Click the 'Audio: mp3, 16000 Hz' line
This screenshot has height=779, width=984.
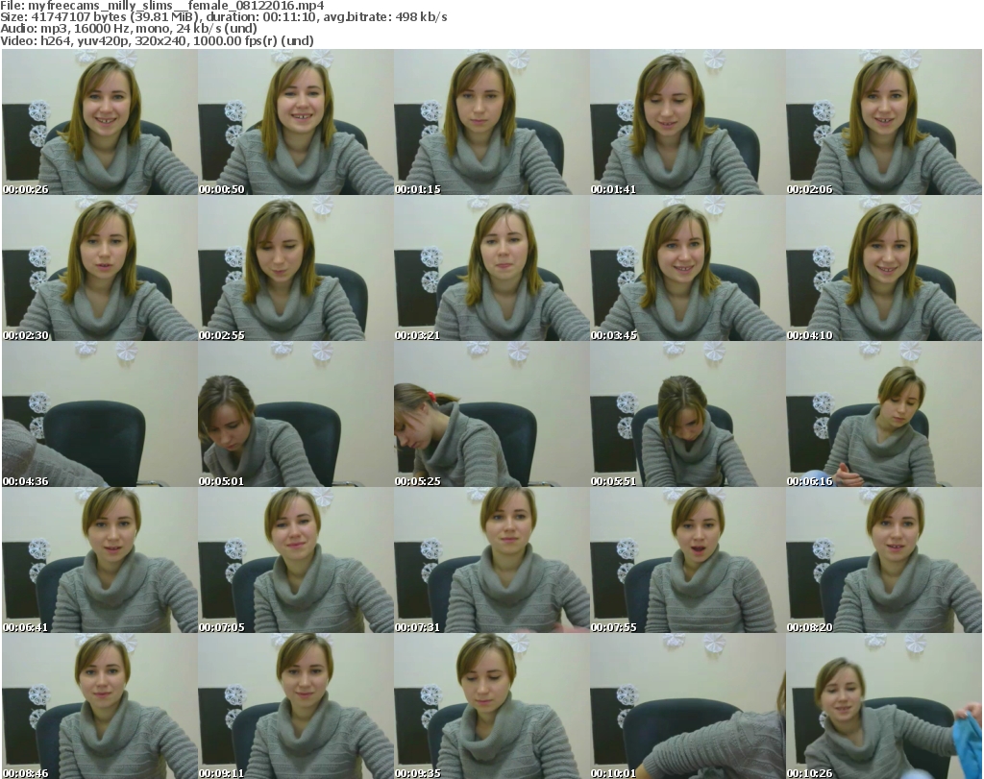tap(129, 29)
